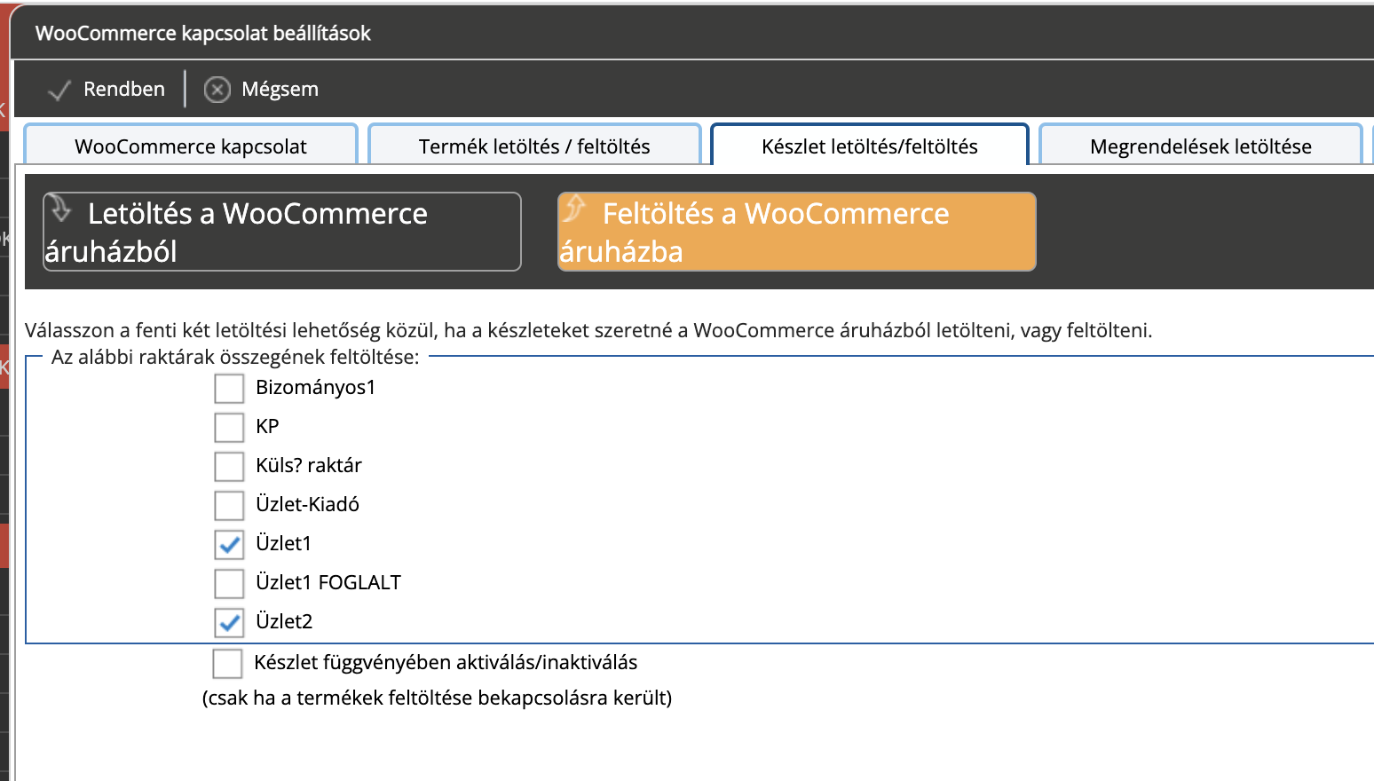Click the '(csak ha a termékek' note text
1374x781 pixels.
[x=437, y=698]
